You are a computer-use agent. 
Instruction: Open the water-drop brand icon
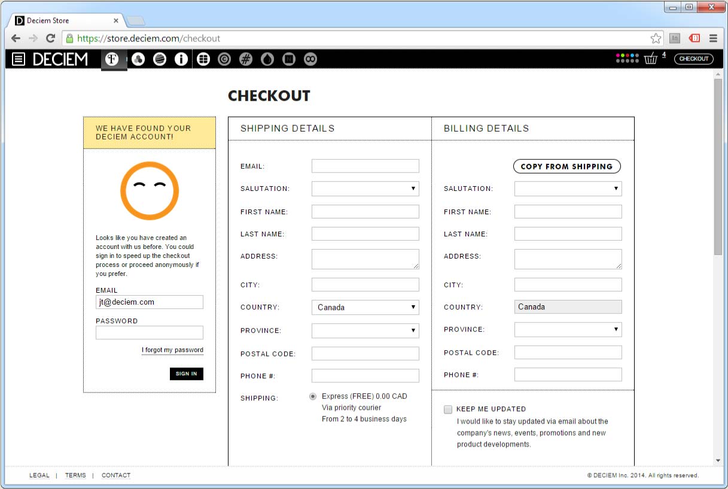click(267, 59)
